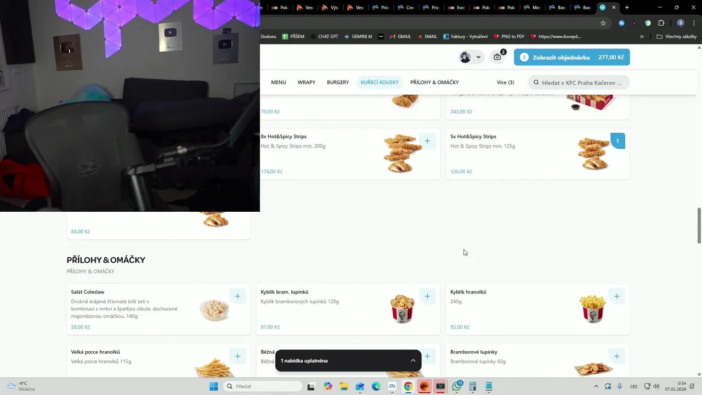Viewport: 702px width, 395px height.
Task: Add Salát Coleslaw with the plus button
Action: point(237,296)
